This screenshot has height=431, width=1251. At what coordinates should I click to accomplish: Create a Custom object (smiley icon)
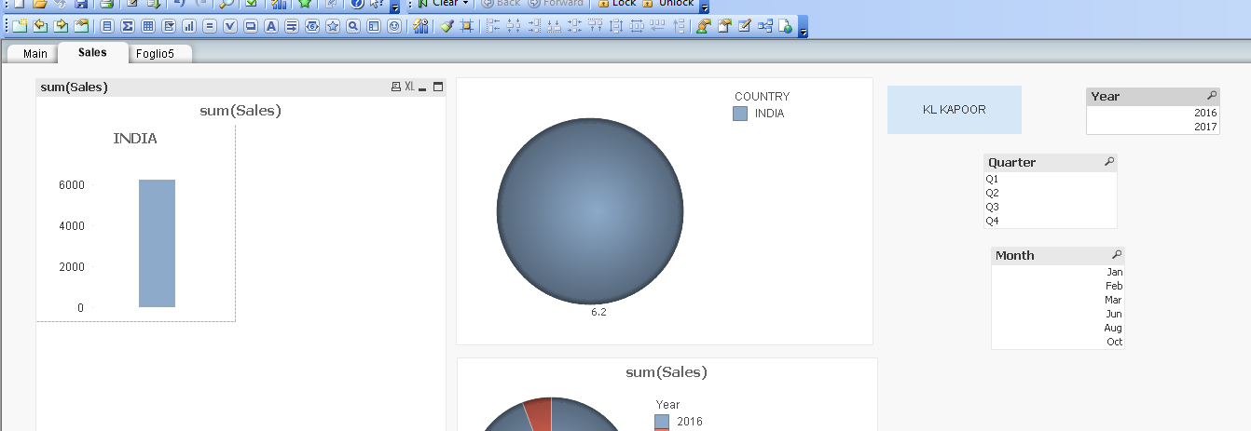pos(394,26)
